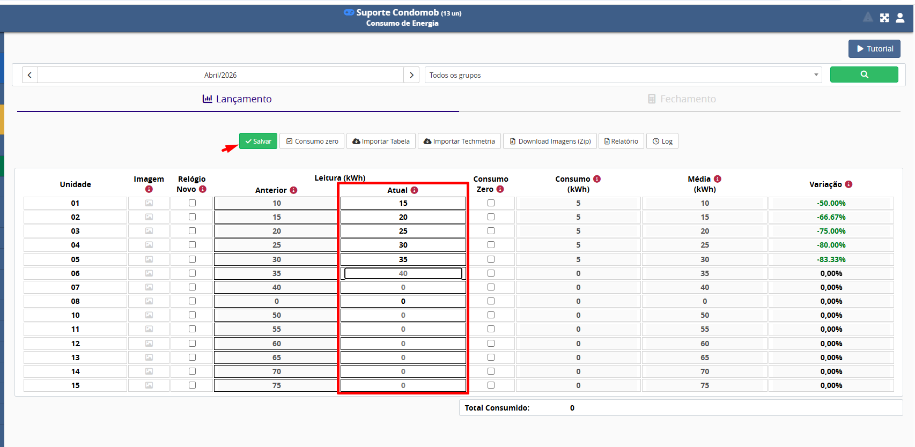Check Relógio Novo for unit 11

tap(192, 329)
